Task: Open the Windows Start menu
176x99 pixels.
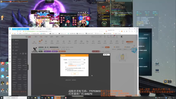Action: pos(2,98)
